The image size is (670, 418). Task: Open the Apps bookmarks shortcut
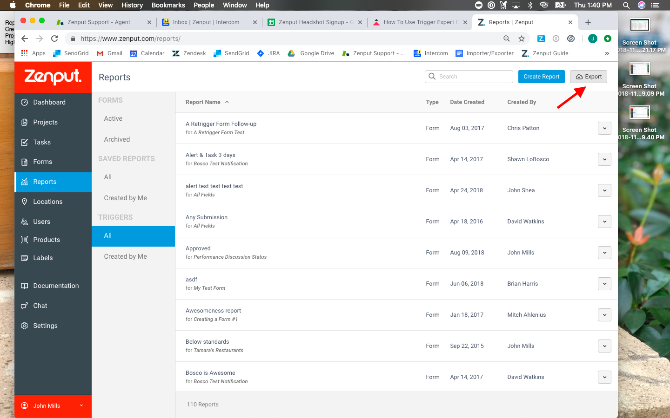pyautogui.click(x=33, y=53)
